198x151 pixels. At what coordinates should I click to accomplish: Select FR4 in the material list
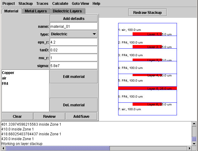pyautogui.click(x=5, y=84)
